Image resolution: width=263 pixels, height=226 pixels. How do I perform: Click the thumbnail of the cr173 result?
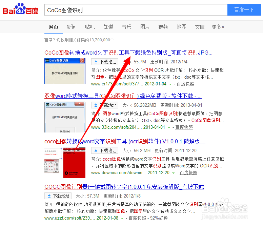[x=65, y=71]
